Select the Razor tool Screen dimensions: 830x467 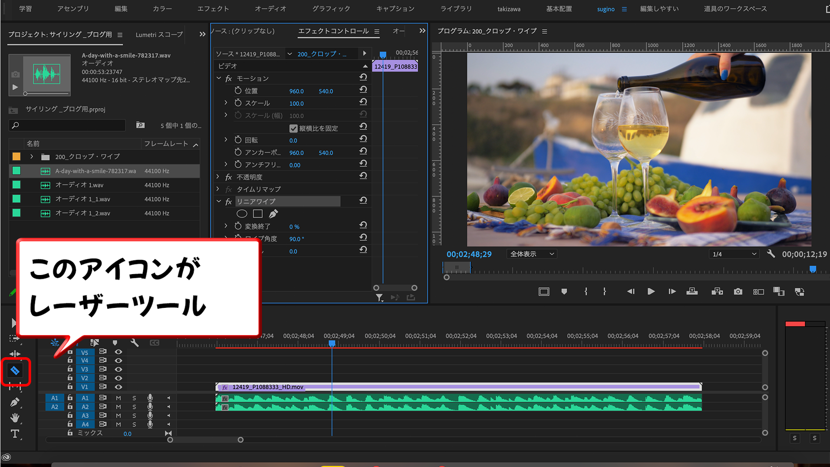pos(15,371)
